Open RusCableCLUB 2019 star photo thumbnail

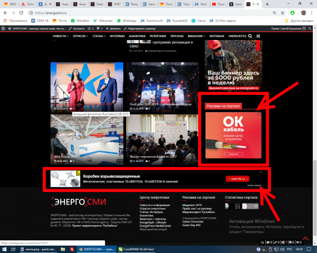(87, 87)
